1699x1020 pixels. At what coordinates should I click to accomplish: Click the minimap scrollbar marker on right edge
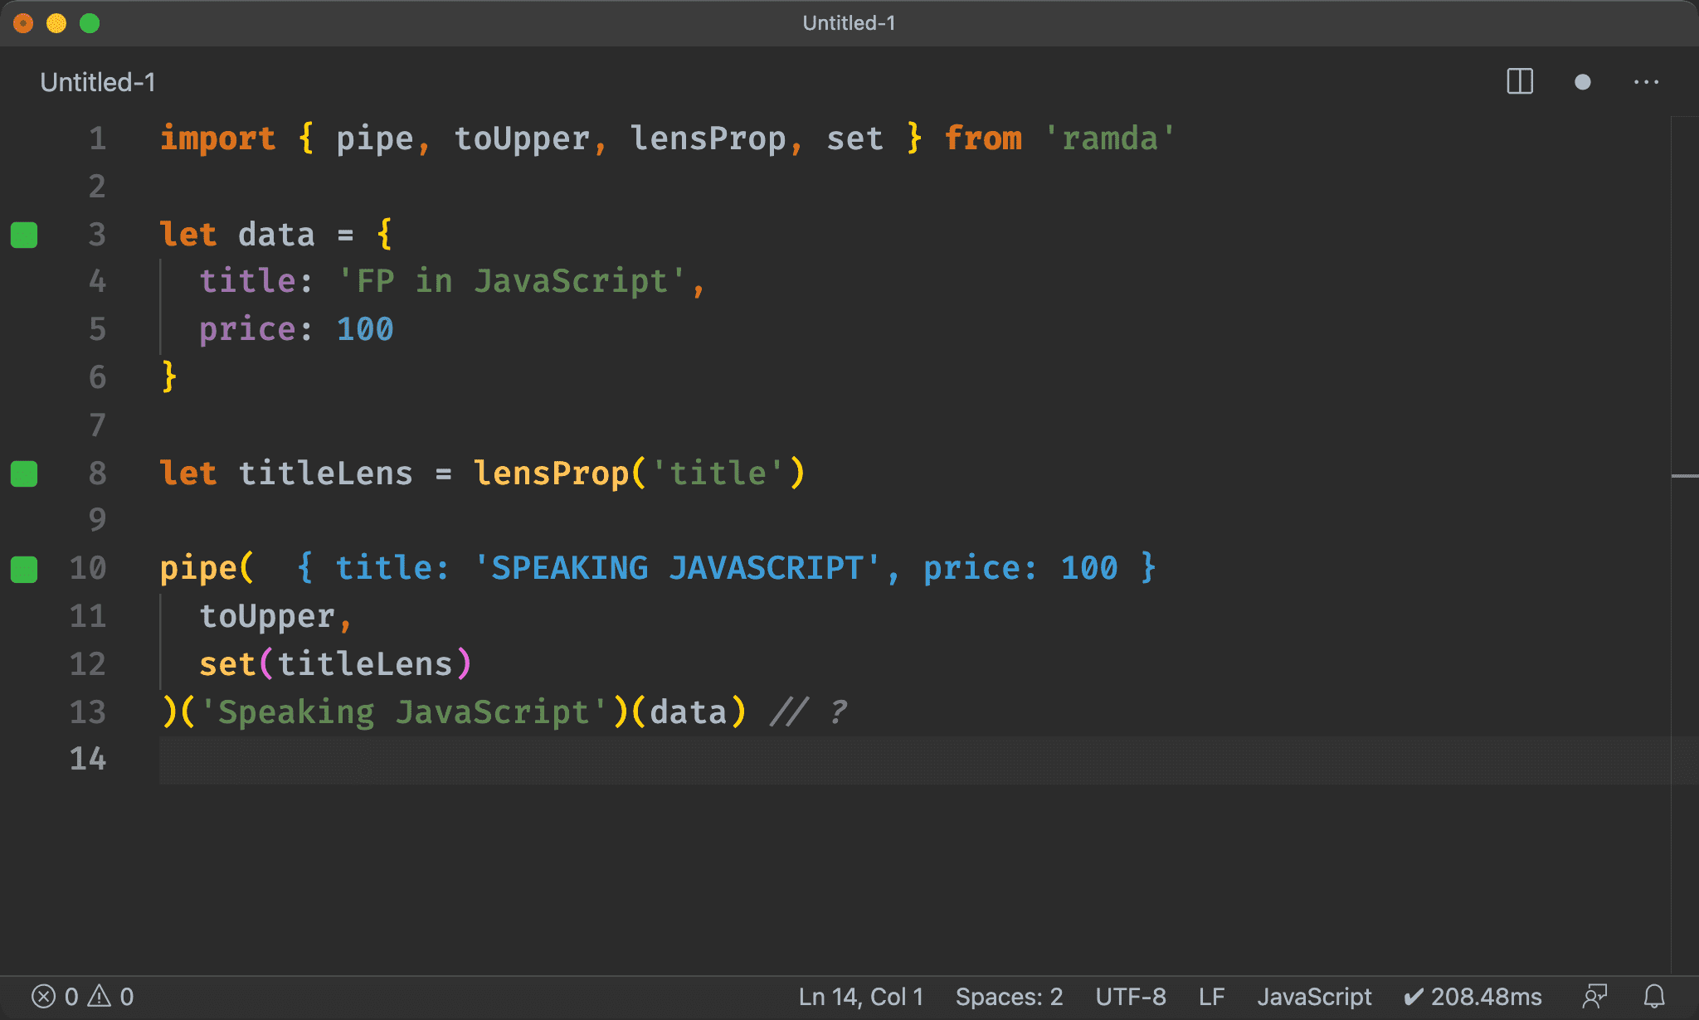coord(1685,476)
